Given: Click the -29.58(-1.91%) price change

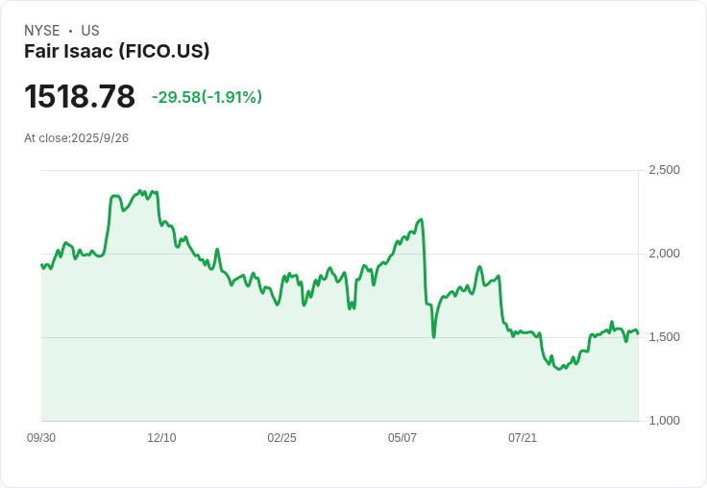Looking at the screenshot, I should click(x=207, y=97).
